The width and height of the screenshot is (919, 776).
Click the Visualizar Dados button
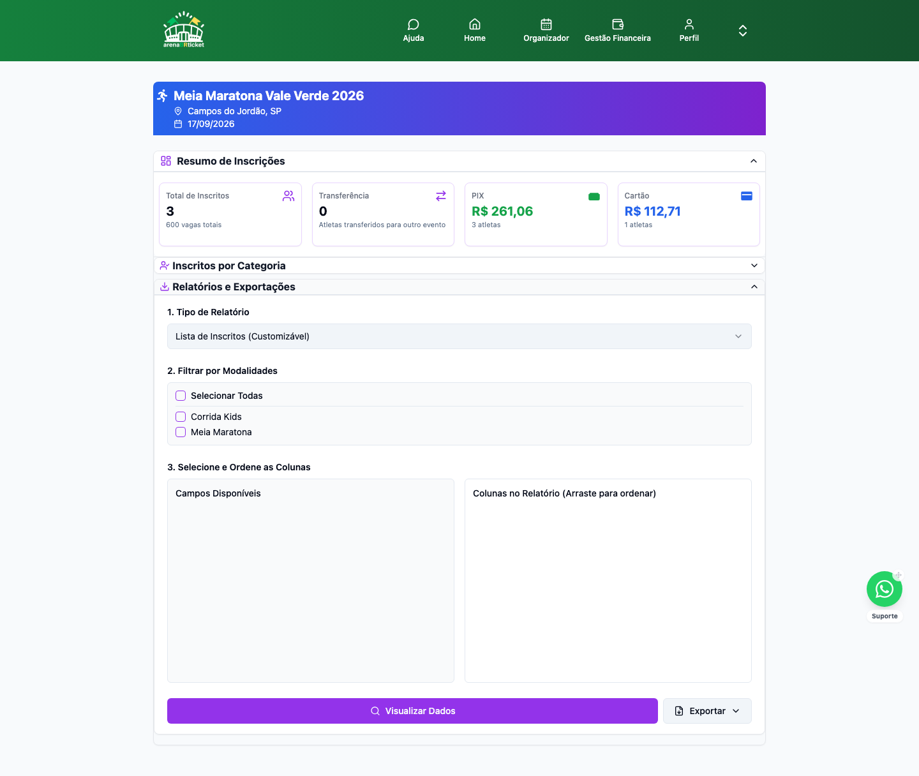pos(412,711)
